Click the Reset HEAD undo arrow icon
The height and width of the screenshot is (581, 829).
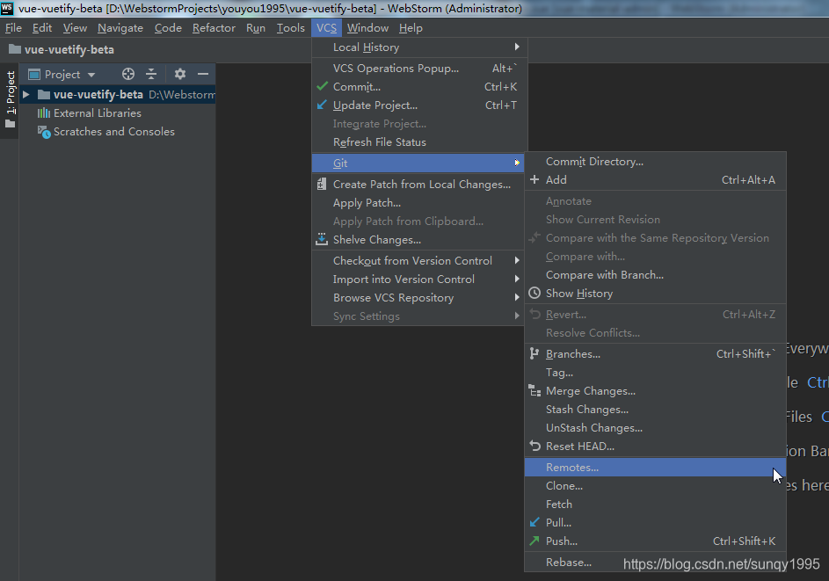(534, 447)
